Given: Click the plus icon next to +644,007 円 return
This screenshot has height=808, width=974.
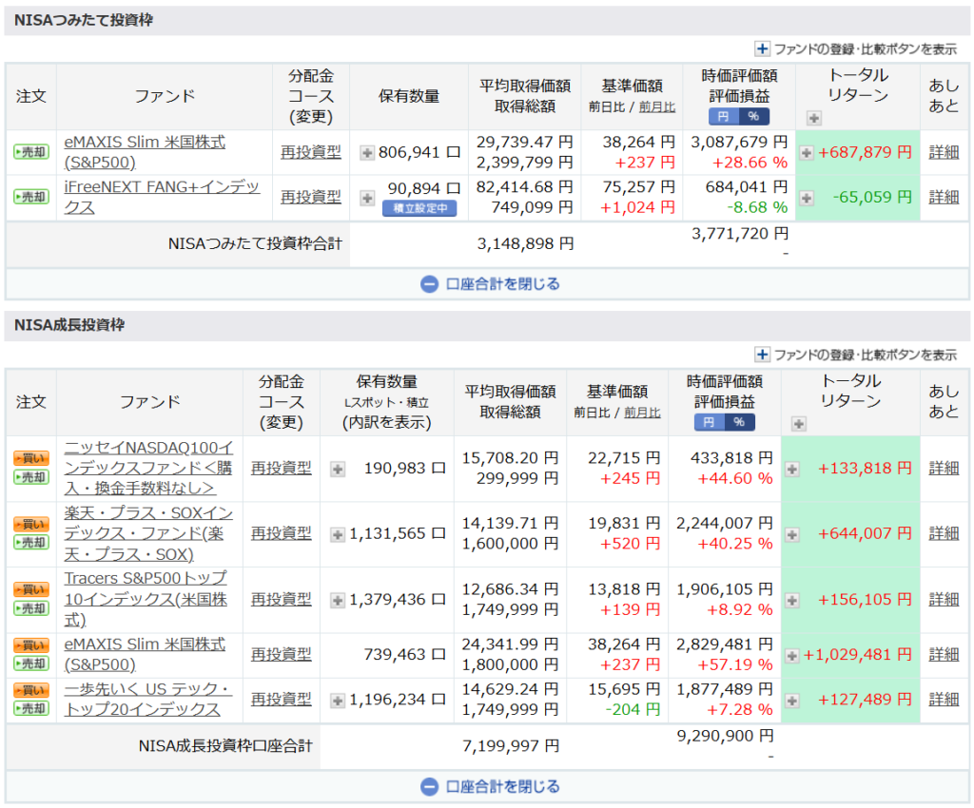Looking at the screenshot, I should coord(792,533).
